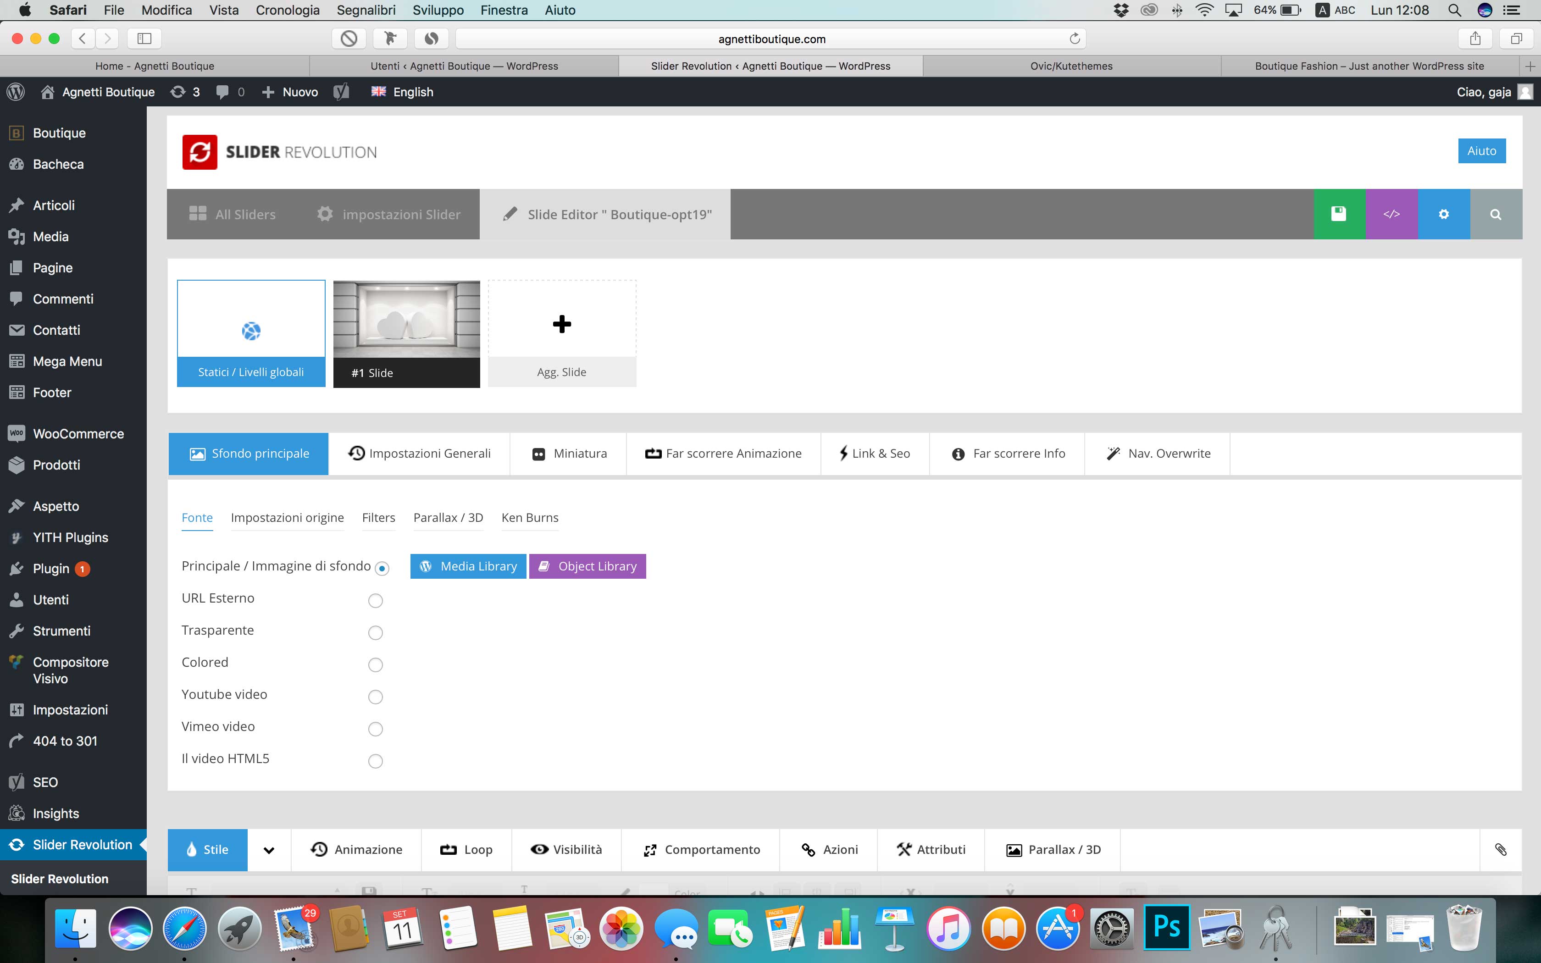Click the green save slide icon
The image size is (1541, 963).
pos(1339,214)
